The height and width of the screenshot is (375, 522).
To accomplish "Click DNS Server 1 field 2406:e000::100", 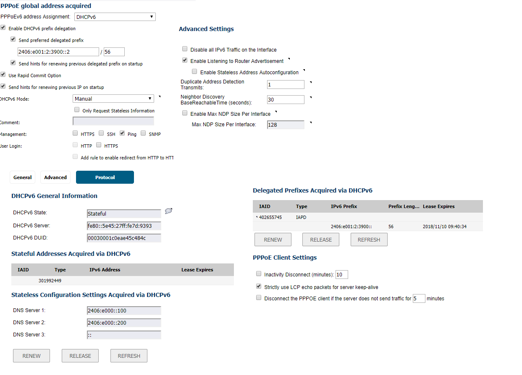I will pos(124,310).
